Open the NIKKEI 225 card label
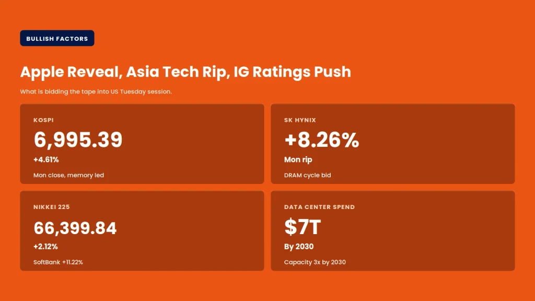The image size is (535, 301). click(52, 207)
